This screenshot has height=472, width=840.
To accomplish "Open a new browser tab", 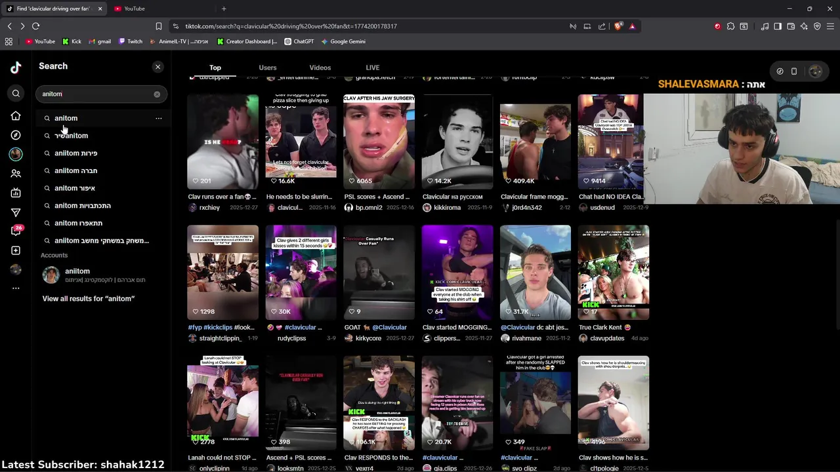I will (x=224, y=9).
